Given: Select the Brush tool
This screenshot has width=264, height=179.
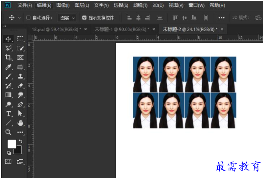Looking at the screenshot, I should (x=8, y=77).
